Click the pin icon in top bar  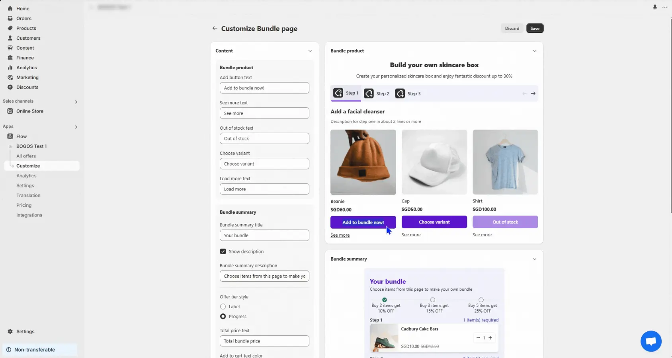(655, 7)
